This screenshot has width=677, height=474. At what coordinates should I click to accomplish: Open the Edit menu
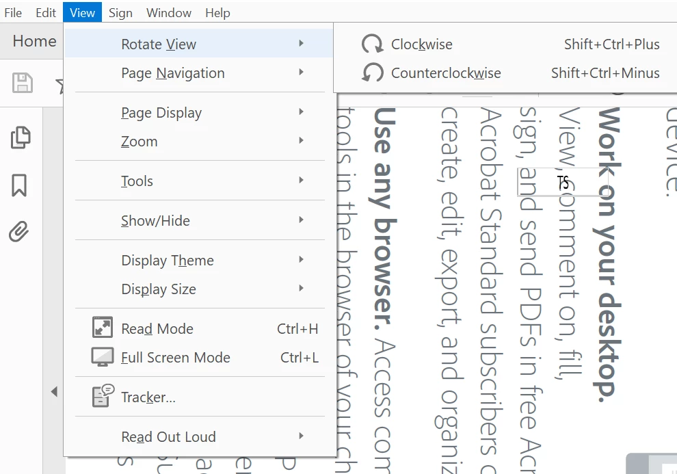click(x=46, y=13)
